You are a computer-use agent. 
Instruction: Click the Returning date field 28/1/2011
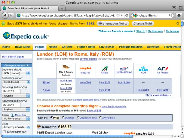pos(11,105)
